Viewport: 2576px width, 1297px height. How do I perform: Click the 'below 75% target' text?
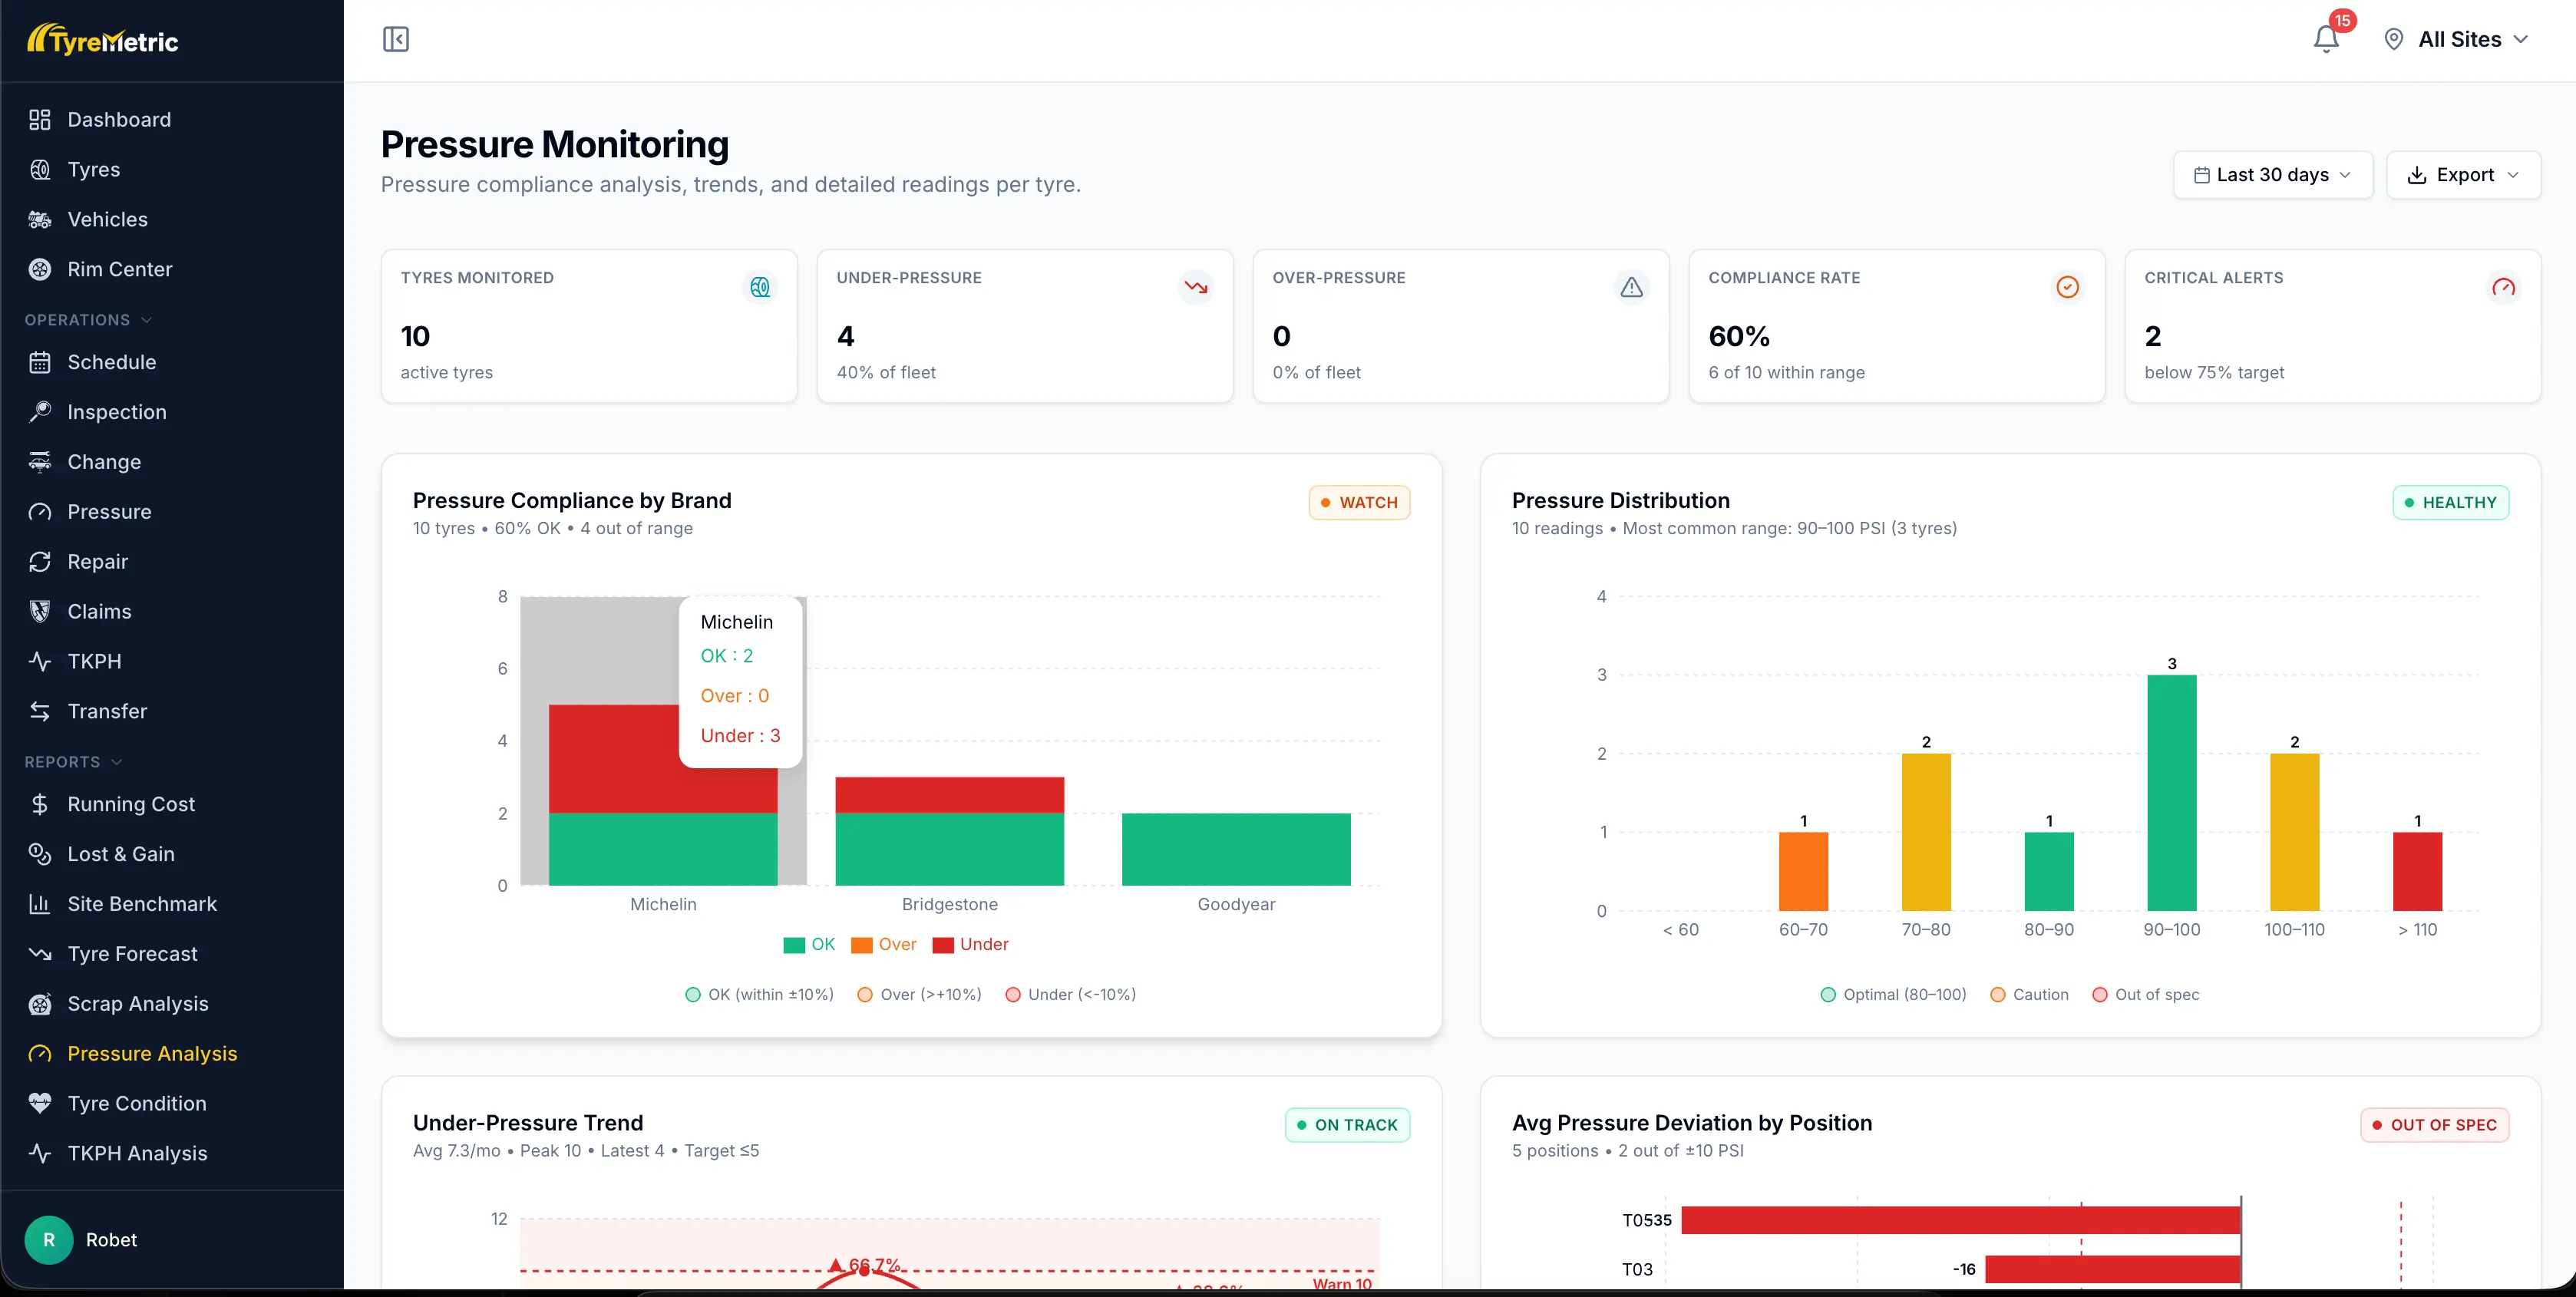click(x=2214, y=372)
